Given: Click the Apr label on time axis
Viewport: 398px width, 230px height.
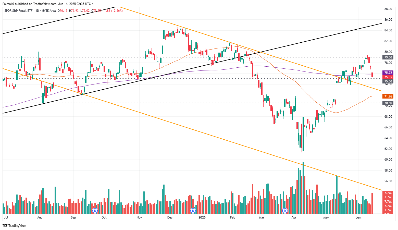Looking at the screenshot, I should coord(294,217).
